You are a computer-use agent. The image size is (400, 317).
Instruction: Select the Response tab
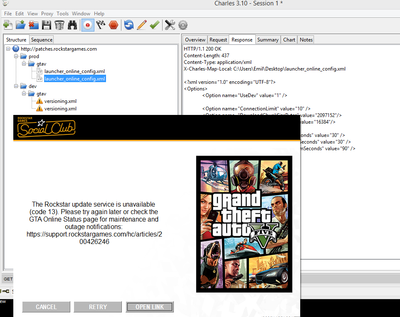[242, 40]
